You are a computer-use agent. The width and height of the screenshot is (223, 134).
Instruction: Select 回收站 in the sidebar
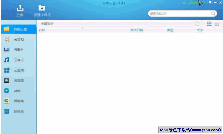tap(18, 111)
